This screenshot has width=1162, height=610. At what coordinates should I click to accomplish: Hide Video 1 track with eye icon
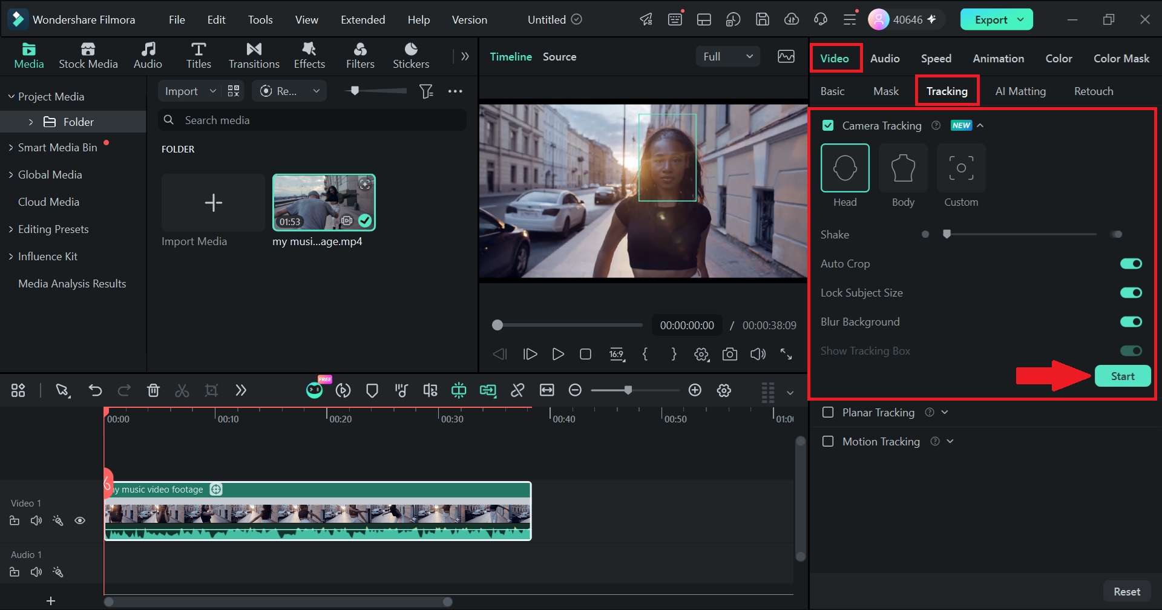click(x=80, y=520)
